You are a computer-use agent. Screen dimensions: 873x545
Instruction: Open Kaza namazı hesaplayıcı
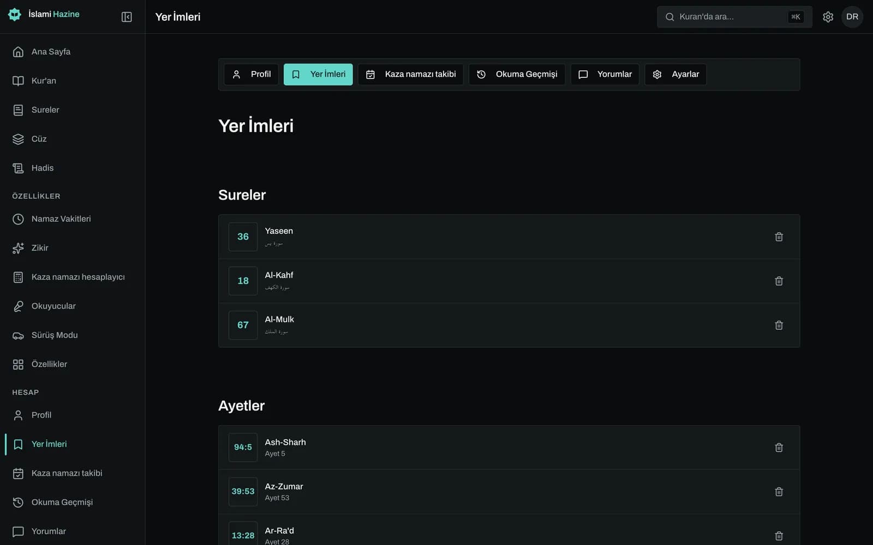pyautogui.click(x=73, y=277)
